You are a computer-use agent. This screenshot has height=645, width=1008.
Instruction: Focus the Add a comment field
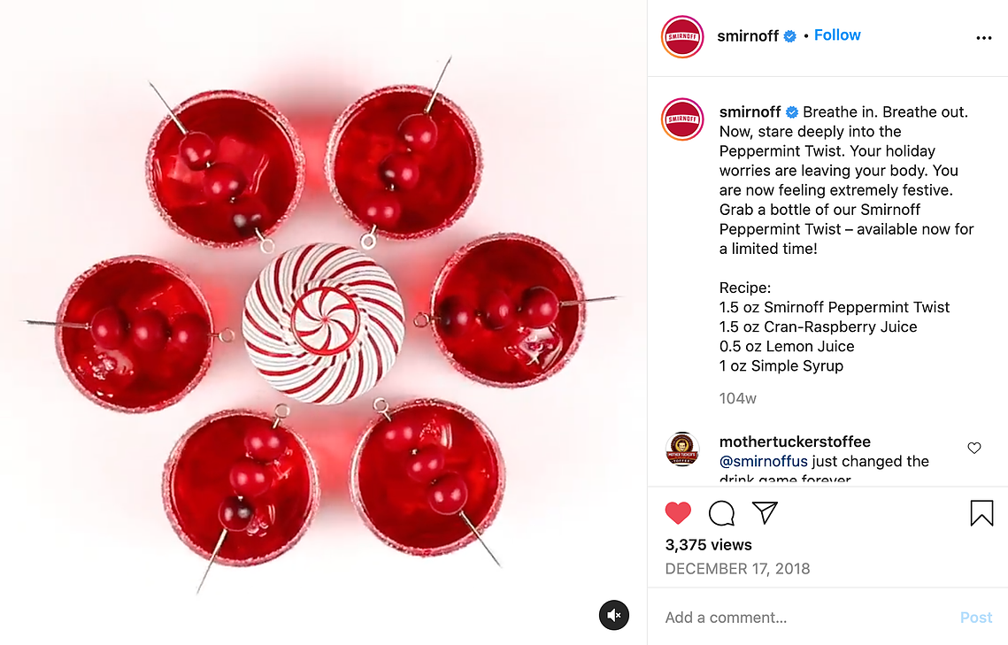807,618
